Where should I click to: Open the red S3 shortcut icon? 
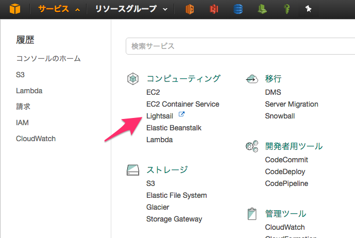click(x=215, y=9)
